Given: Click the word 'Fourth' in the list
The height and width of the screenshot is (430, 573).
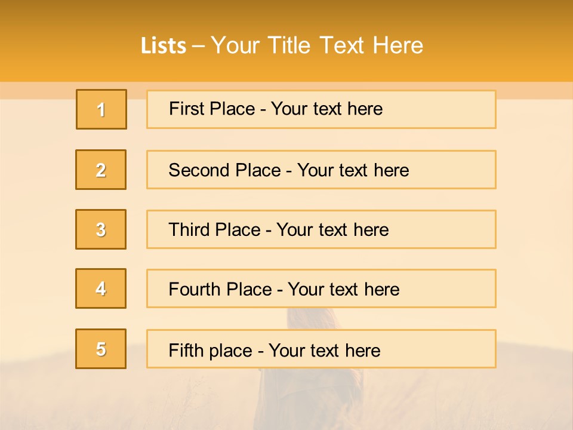Looking at the screenshot, I should tap(194, 289).
